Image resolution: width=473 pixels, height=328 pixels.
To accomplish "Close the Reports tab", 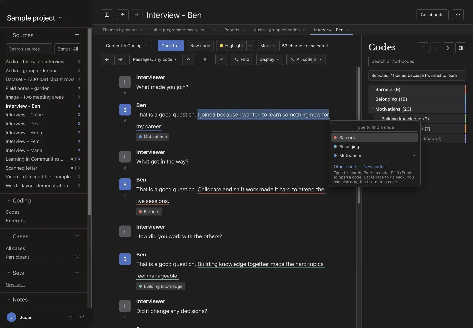I will tap(244, 30).
